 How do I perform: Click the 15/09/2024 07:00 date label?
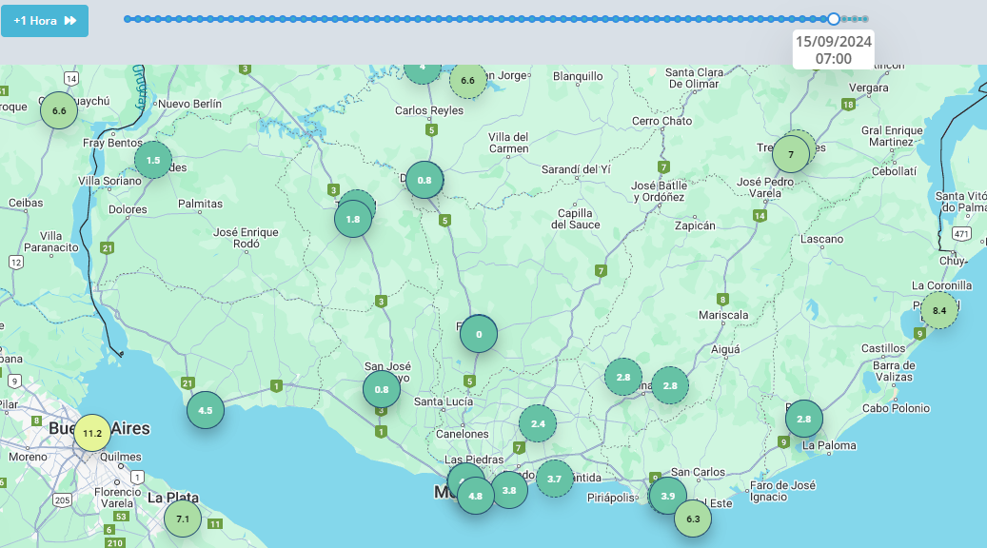pos(834,49)
